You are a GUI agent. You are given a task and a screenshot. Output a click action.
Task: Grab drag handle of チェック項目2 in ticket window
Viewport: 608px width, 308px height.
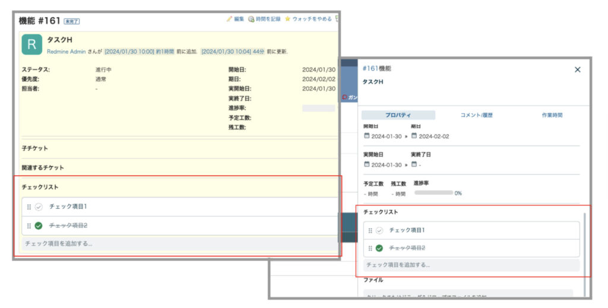pos(28,226)
